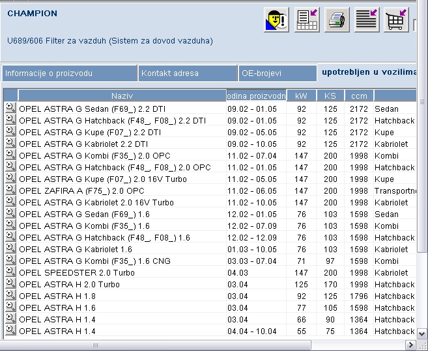Click the face with exclamation info icon

click(276, 20)
